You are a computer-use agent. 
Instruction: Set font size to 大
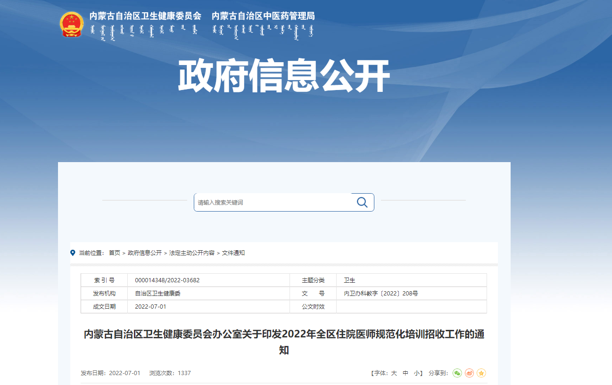(x=394, y=373)
